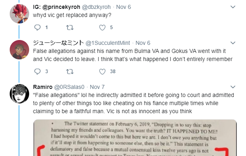Open Ramiro tweet's dropdown chevron
Image resolution: width=246 pixels, height=156 pixels.
tap(233, 87)
